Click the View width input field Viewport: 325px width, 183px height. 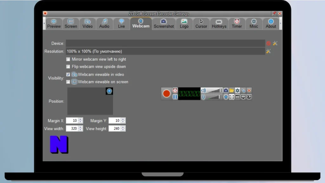click(x=72, y=128)
